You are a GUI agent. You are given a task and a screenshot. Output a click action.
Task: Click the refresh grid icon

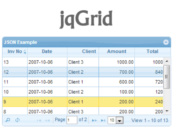(x=17, y=120)
